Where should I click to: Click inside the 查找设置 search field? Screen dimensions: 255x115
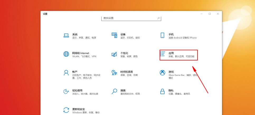[x=129, y=18]
